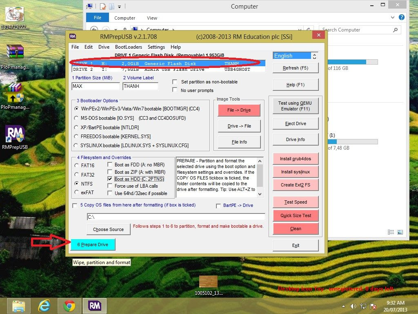Viewport: 418px width, 314px height.
Task: Click the Computer window system icon in its title bar
Action: (90, 6)
